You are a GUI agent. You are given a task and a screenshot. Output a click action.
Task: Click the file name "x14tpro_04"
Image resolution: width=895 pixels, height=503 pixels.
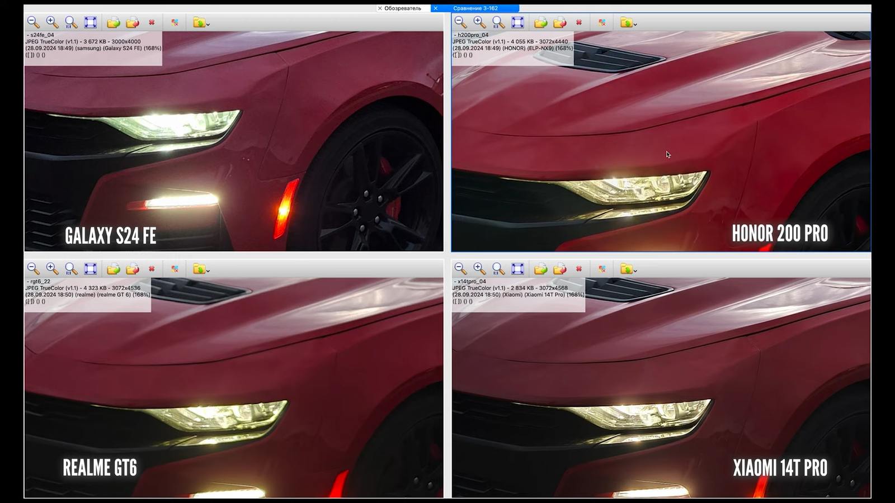coord(472,282)
